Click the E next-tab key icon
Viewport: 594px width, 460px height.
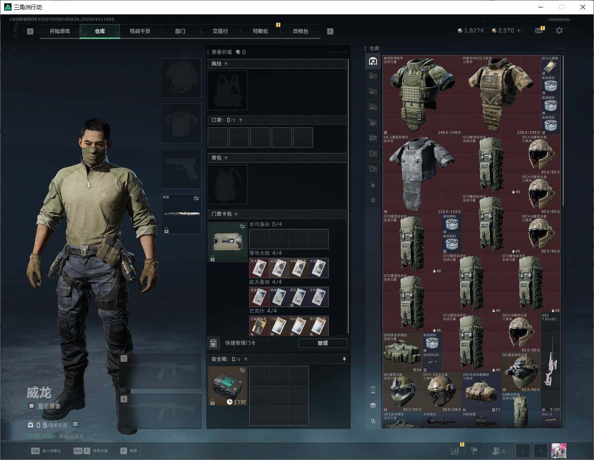coord(330,32)
